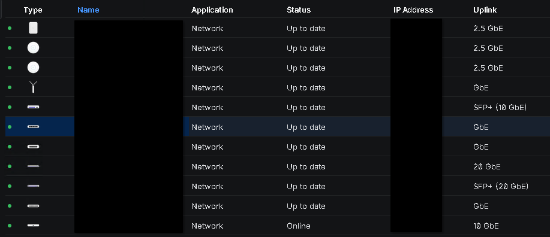Sort by the blue Name column header
The image size is (550, 237).
[x=88, y=10]
